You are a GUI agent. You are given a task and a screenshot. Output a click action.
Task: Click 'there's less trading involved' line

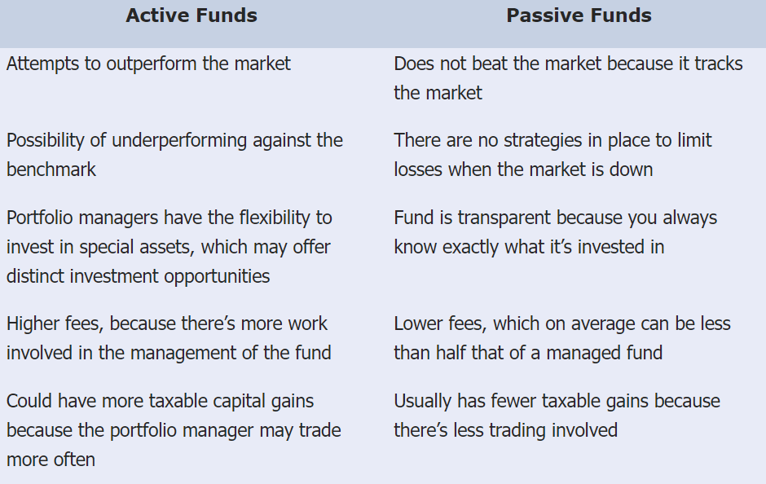pos(505,430)
